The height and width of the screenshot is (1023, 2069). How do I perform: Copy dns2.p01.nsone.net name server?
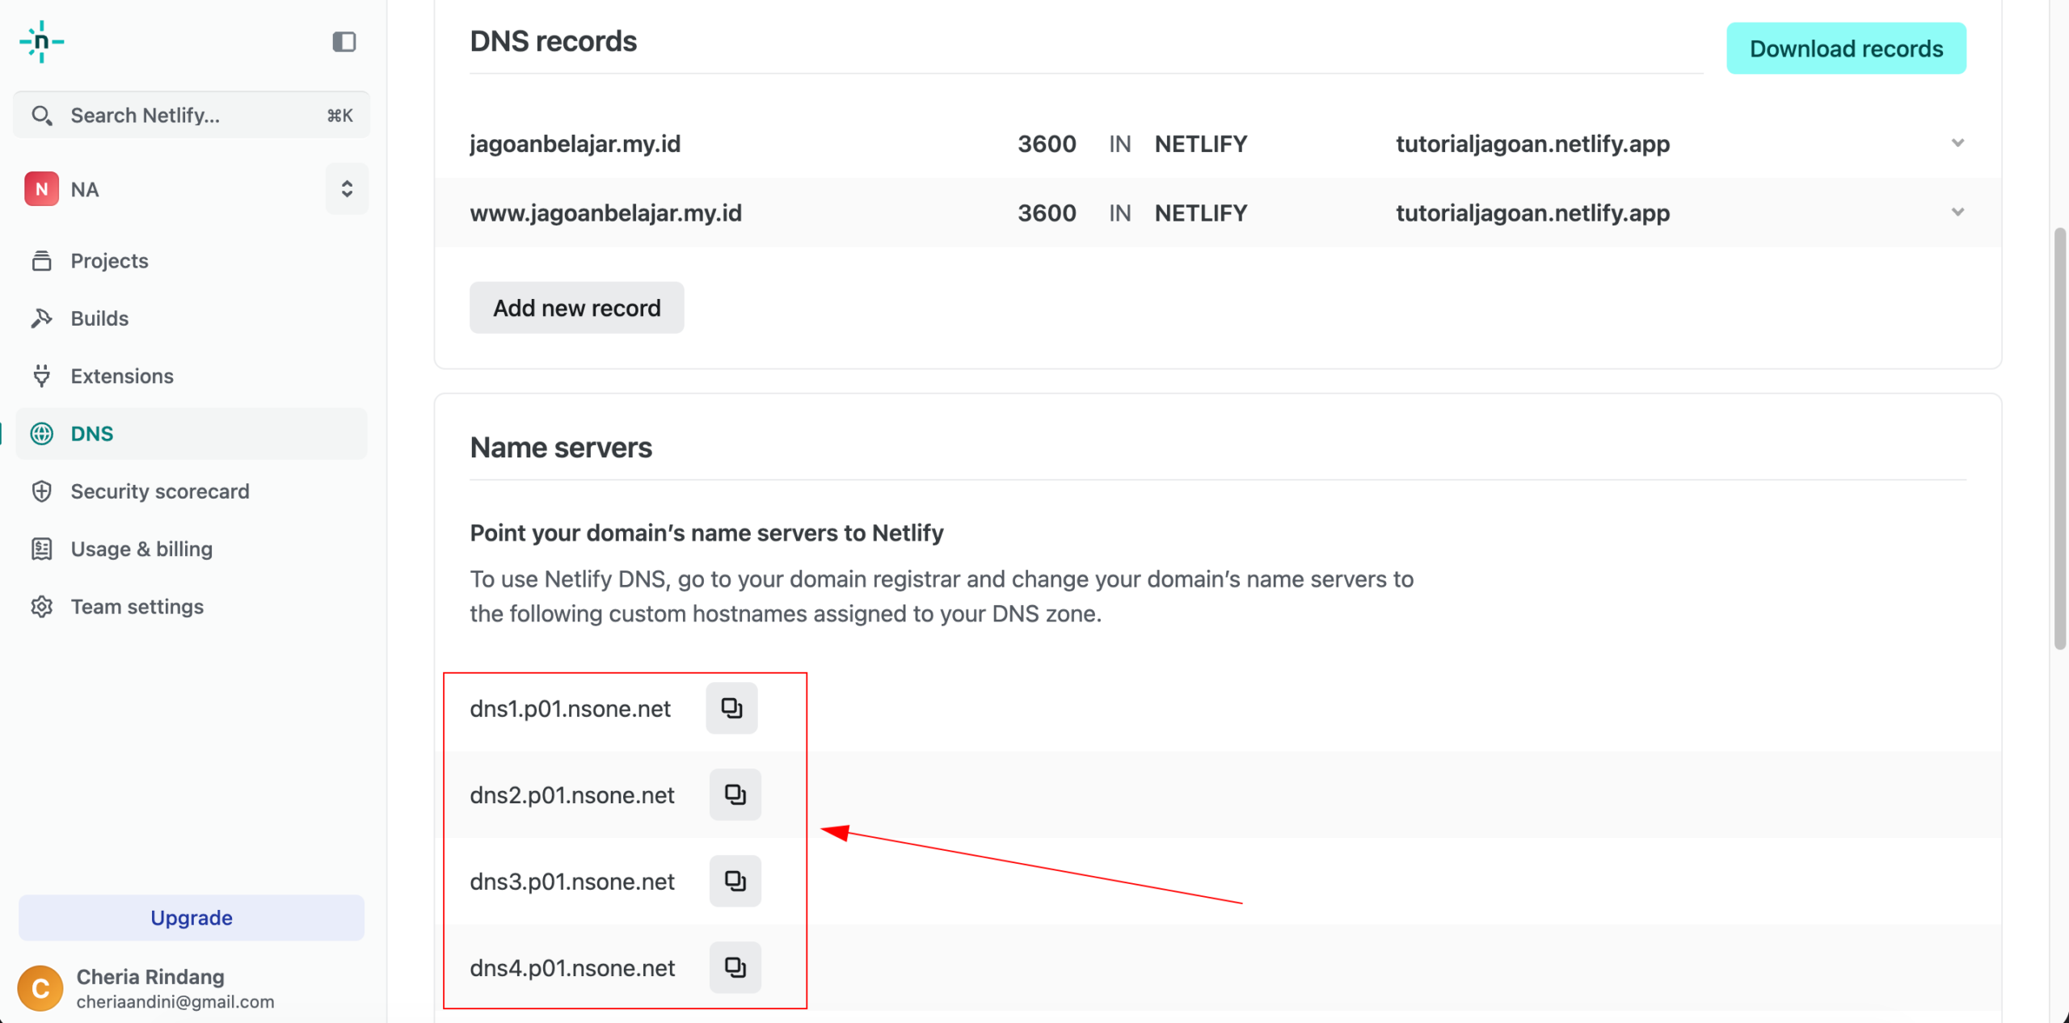coord(735,794)
